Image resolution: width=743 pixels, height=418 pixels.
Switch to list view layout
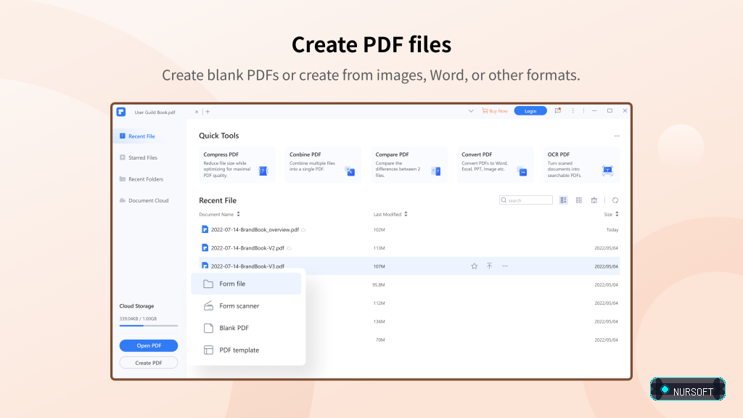point(563,200)
